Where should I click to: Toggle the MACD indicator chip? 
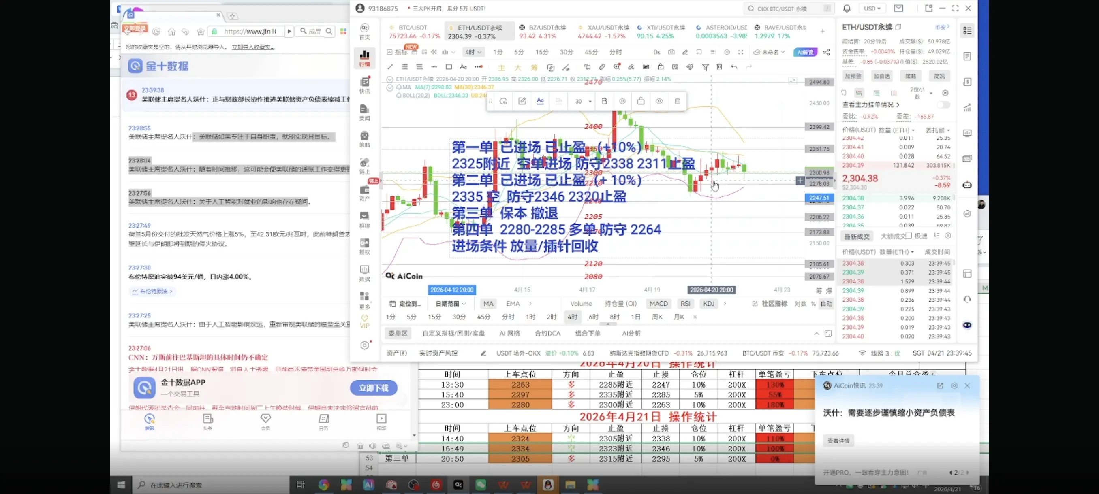pos(658,303)
